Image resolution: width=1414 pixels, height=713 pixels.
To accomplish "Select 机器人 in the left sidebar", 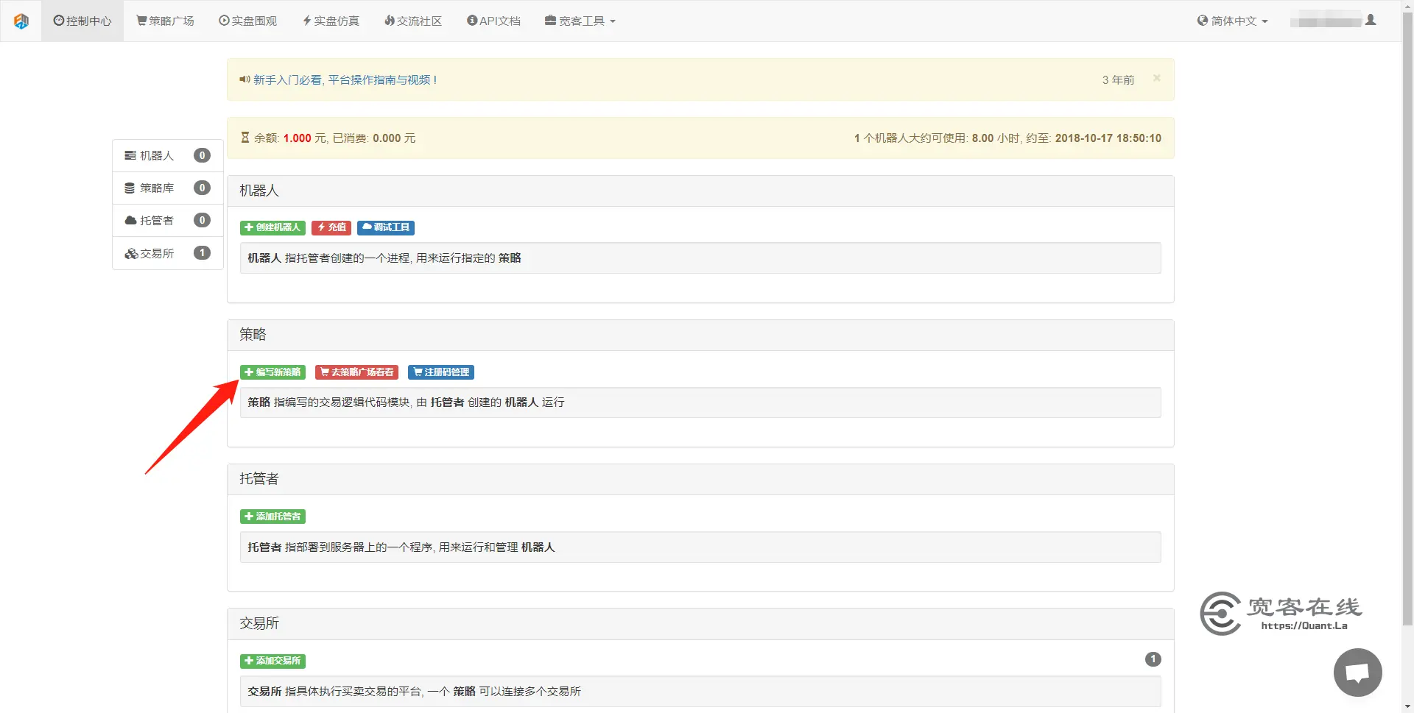I will 168,155.
